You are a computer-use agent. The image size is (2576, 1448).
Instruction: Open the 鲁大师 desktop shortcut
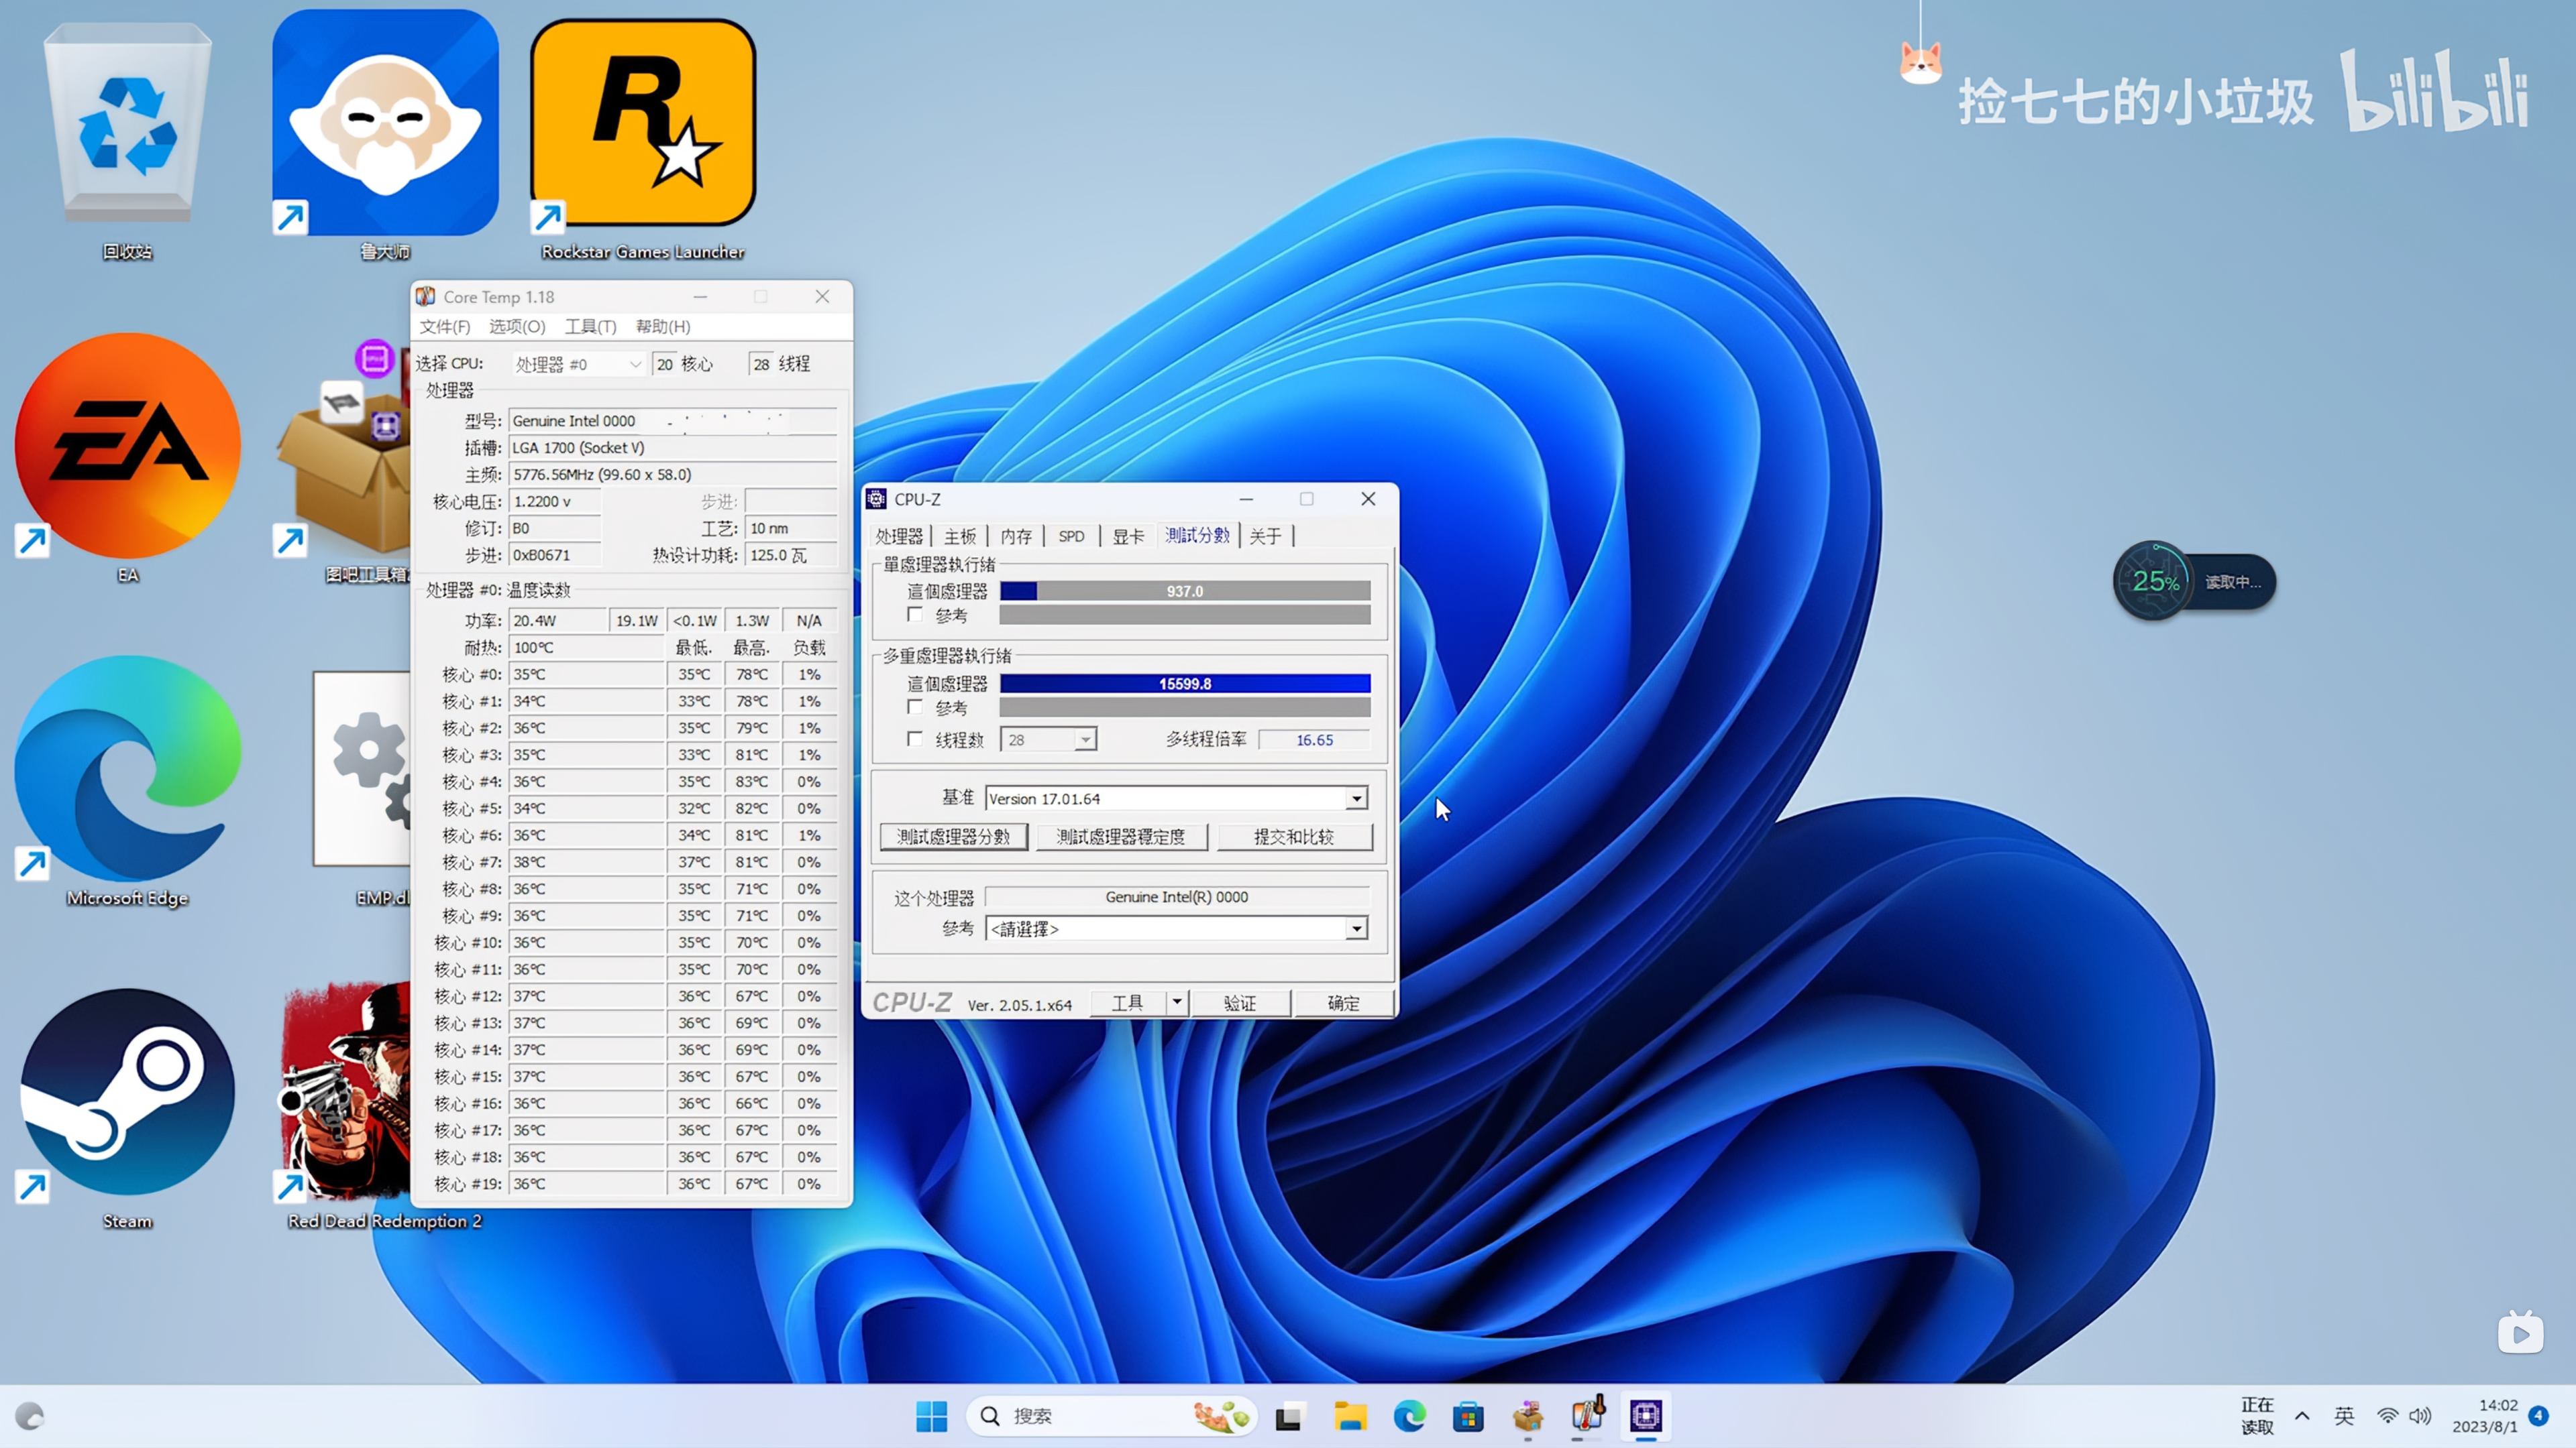pos(385,122)
